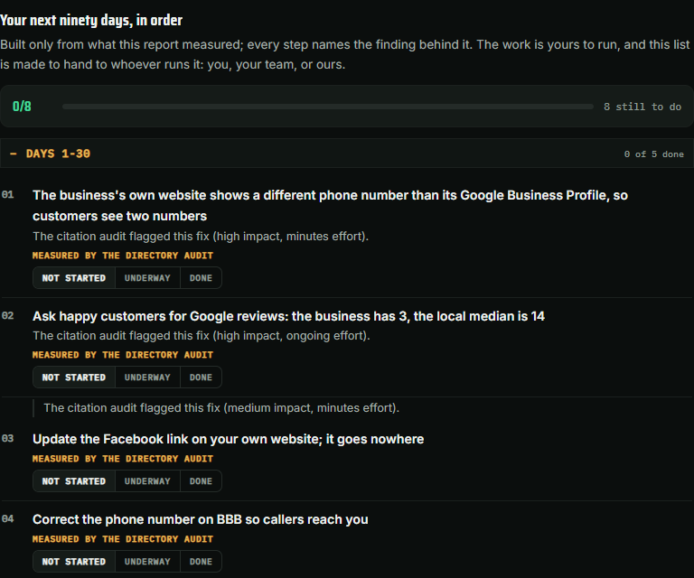Image resolution: width=694 pixels, height=578 pixels.
Task: Set step 03 to Not Started
Action: (74, 481)
